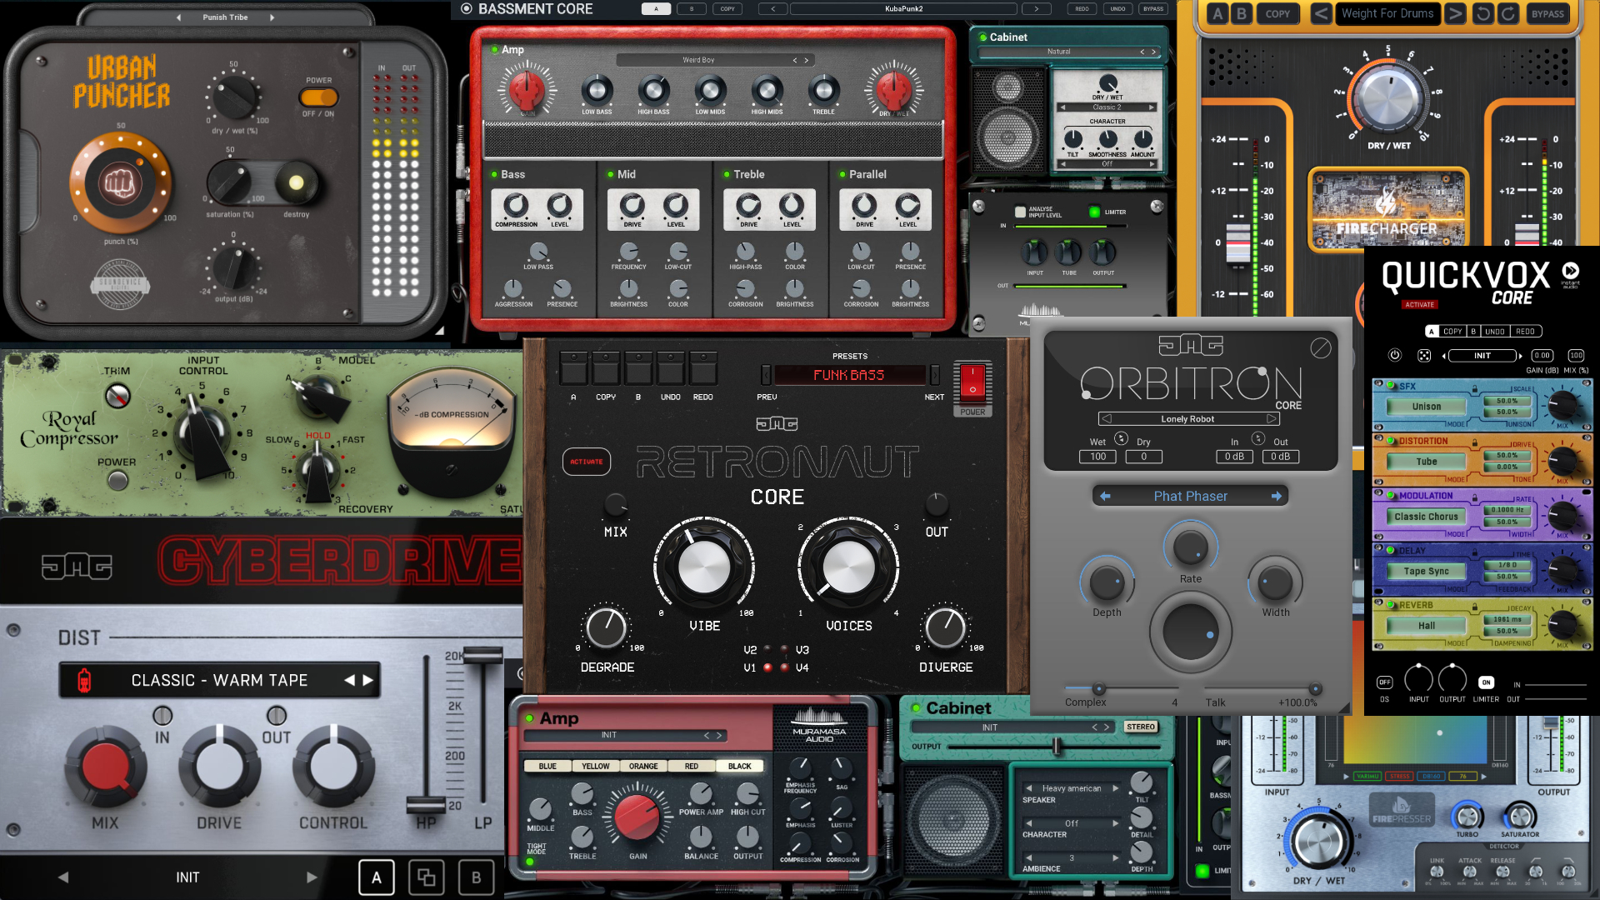Select preset slot B in QuickVox
This screenshot has height=900, width=1600.
1473,331
